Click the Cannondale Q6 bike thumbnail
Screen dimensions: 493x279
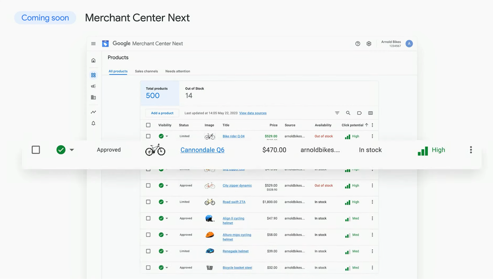(x=155, y=150)
